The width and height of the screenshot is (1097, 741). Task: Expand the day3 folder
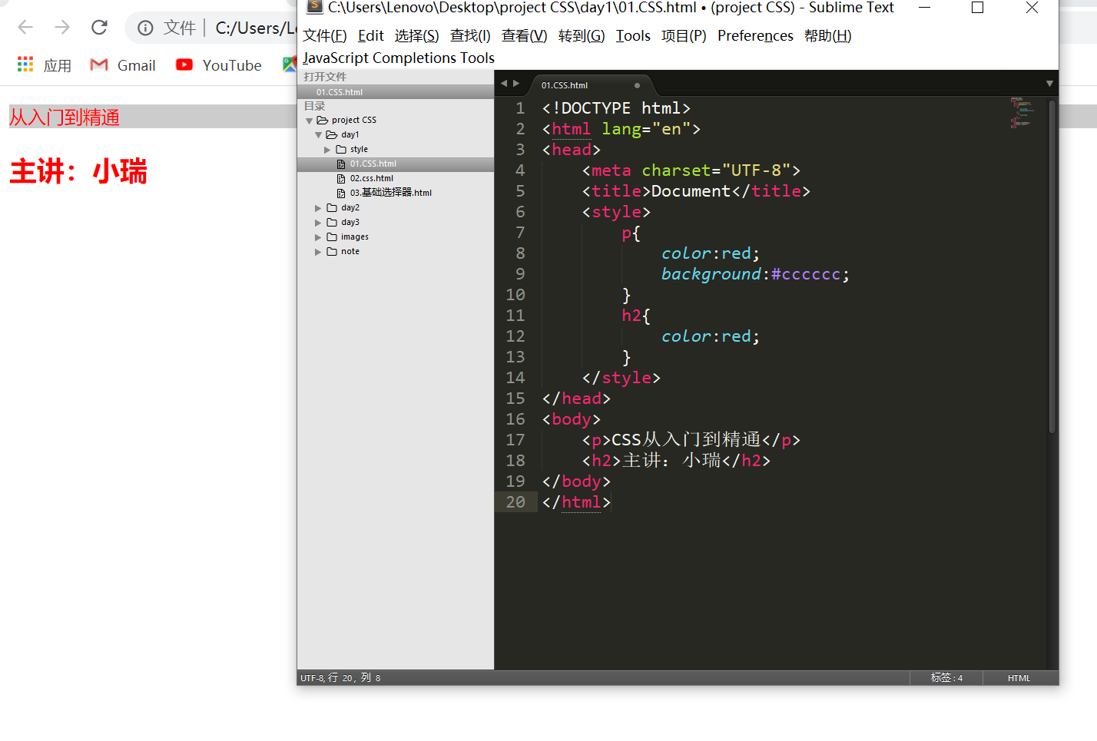click(x=318, y=223)
